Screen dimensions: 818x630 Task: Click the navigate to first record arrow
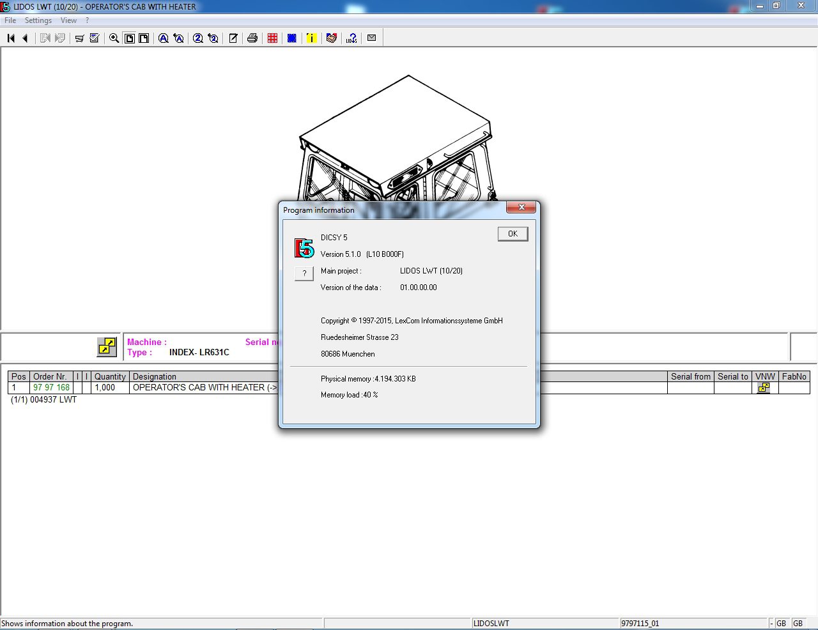(x=10, y=38)
